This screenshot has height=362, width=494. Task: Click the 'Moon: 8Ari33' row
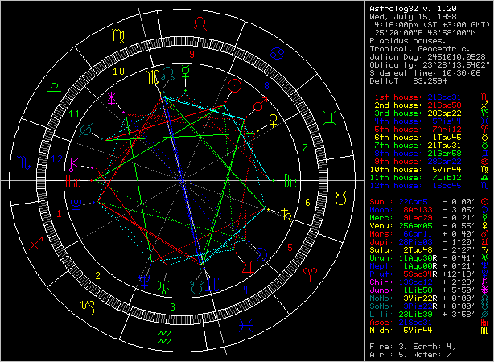[422, 210]
